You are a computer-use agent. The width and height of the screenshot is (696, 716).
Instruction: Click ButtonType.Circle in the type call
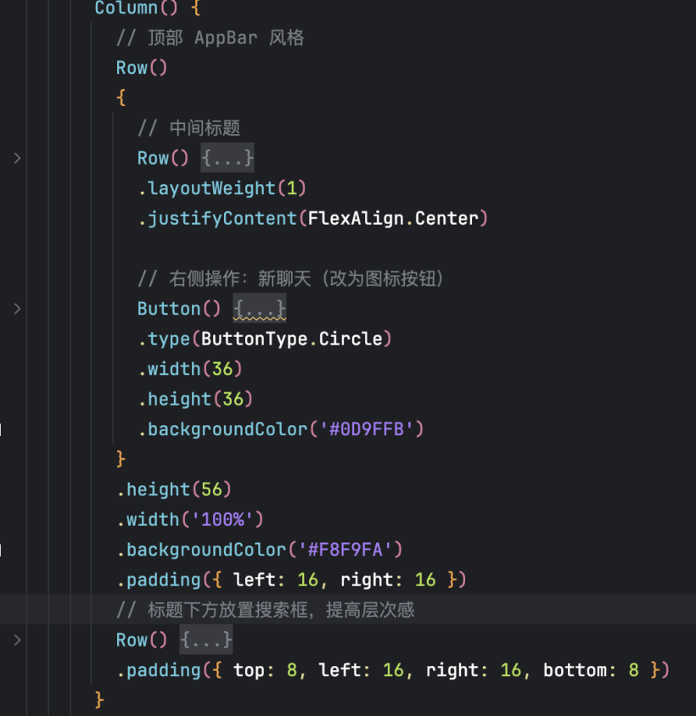(x=291, y=339)
